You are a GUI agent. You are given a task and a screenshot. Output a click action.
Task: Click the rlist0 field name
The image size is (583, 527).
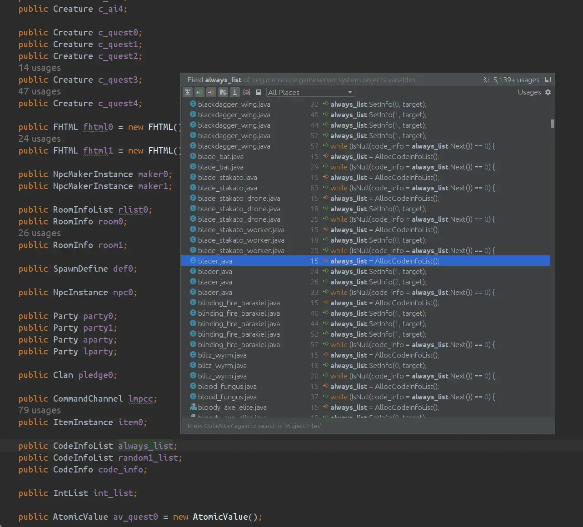tap(133, 209)
